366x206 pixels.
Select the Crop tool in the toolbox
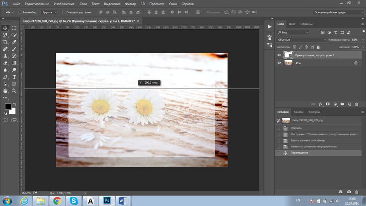(5, 42)
